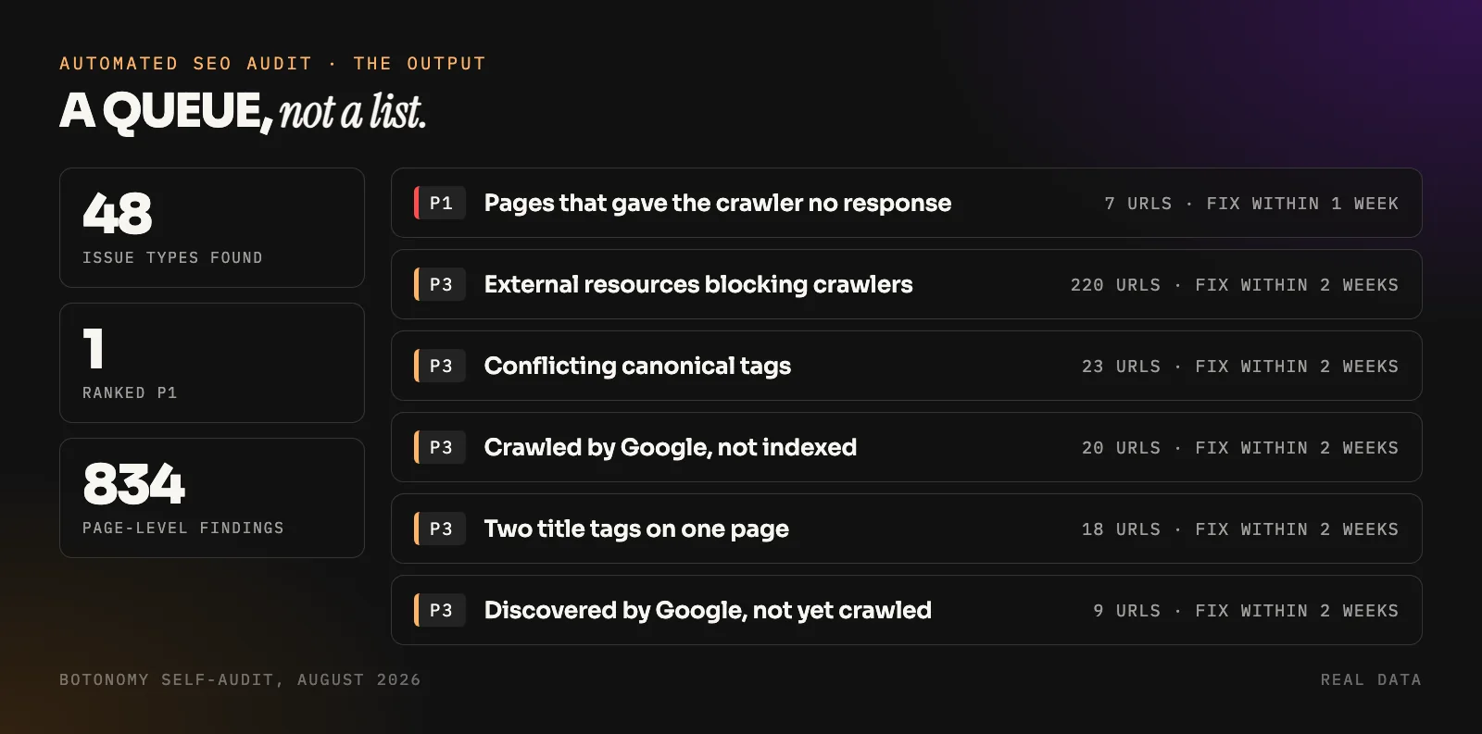
Task: Click P3 badge on Conflicting canonical tags row
Action: pyautogui.click(x=440, y=366)
